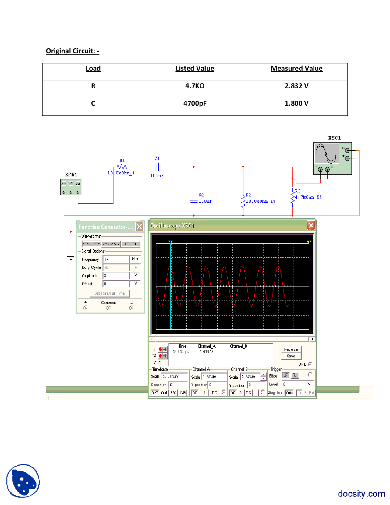
Task: Open the frequency kHz unit selector
Action: click(135, 259)
